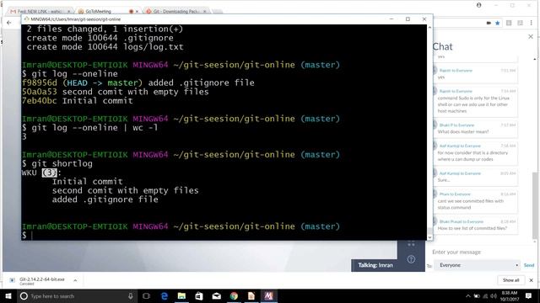The height and width of the screenshot is (303, 540).
Task: Switch to Chrome via its taskbar icon
Action: [234, 295]
